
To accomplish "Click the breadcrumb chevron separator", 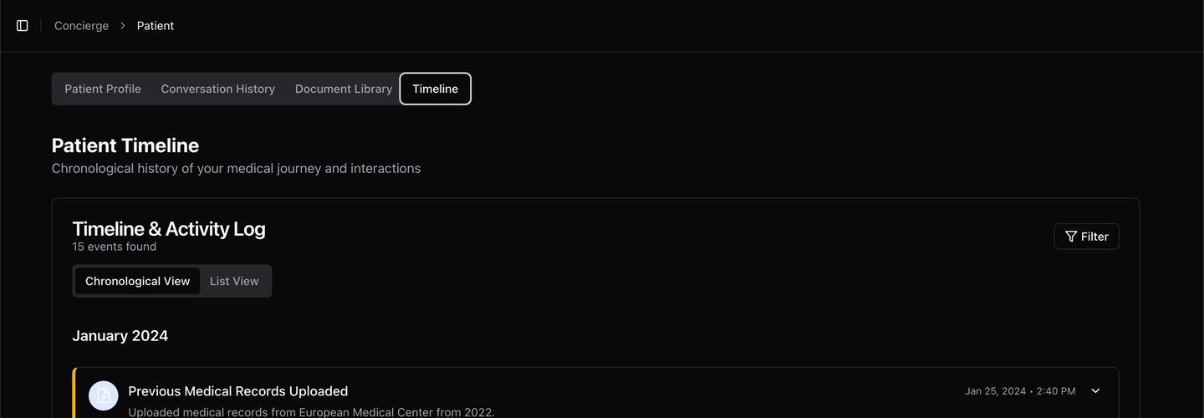I will click(123, 26).
